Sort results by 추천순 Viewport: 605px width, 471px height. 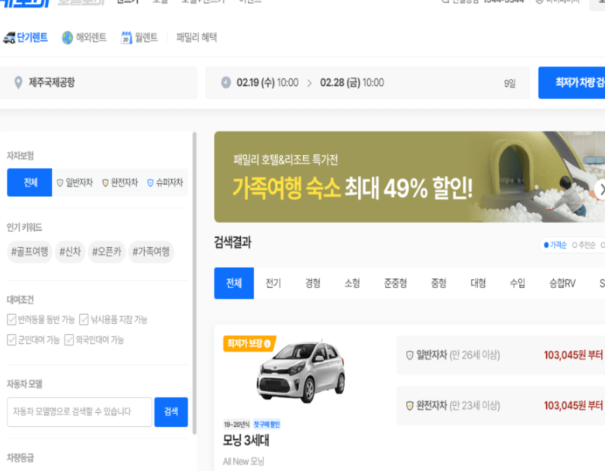tap(584, 245)
